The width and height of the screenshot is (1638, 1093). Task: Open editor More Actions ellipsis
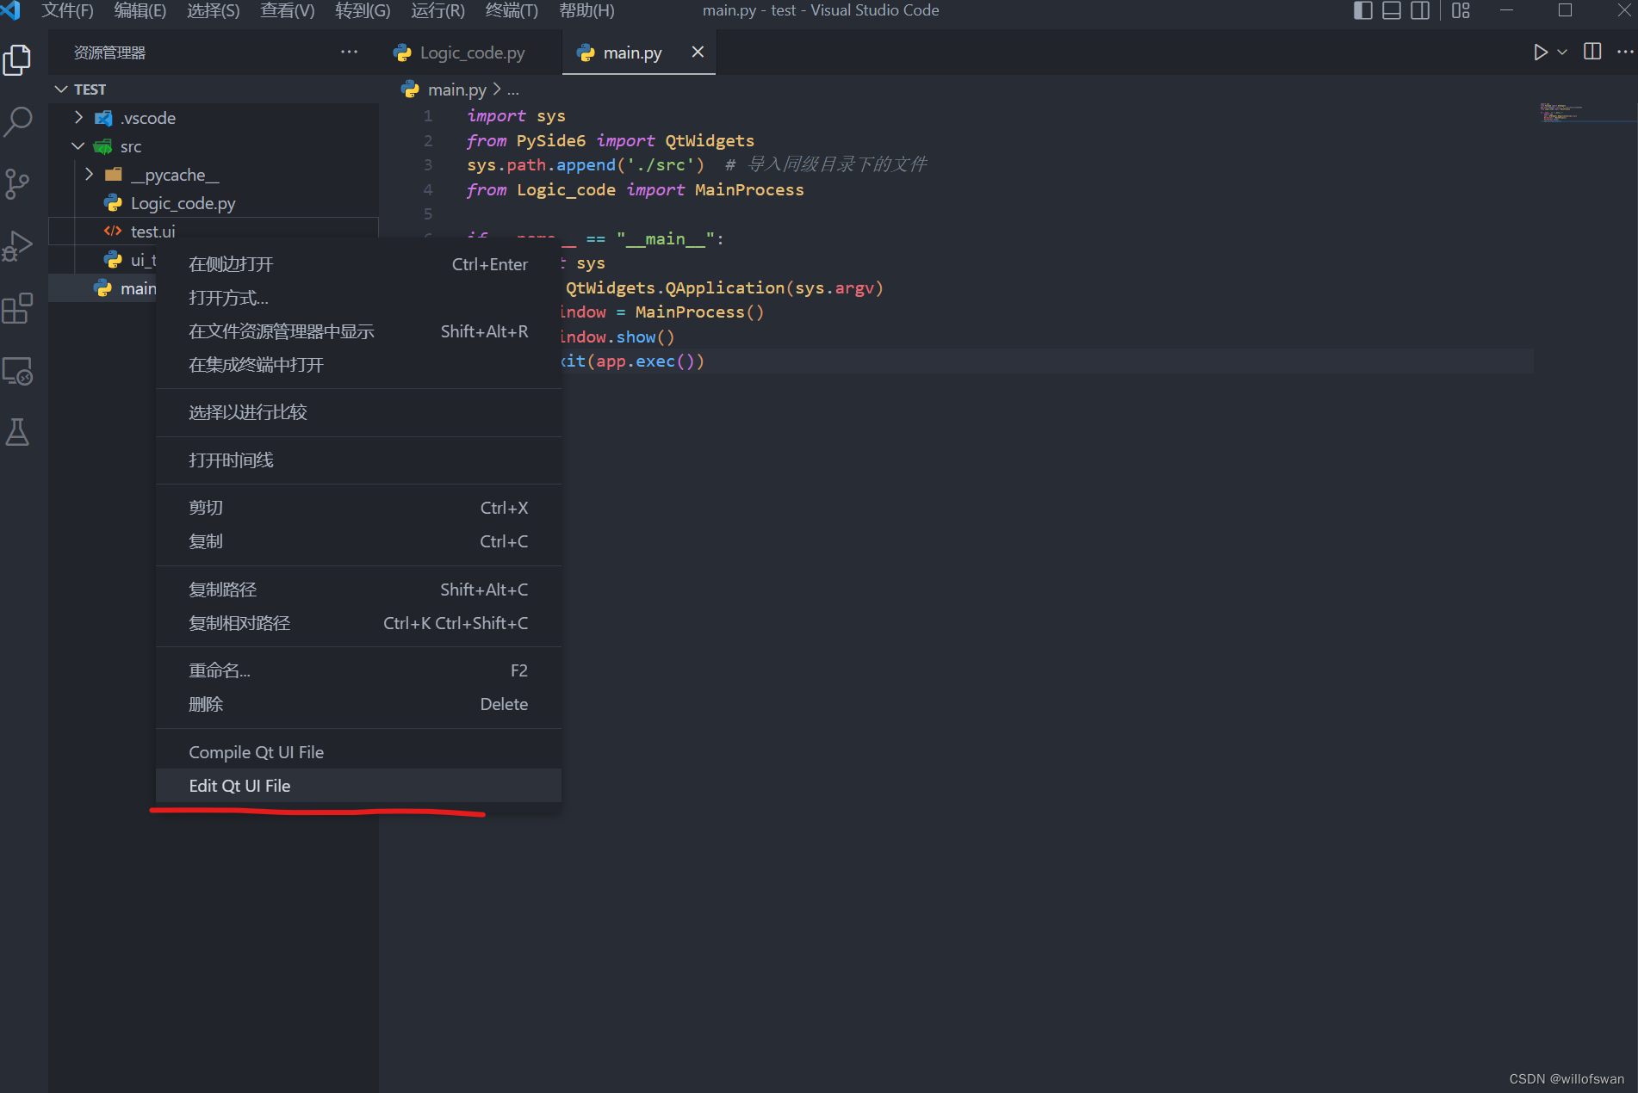(1625, 52)
